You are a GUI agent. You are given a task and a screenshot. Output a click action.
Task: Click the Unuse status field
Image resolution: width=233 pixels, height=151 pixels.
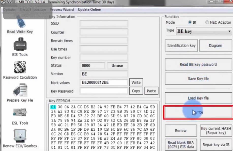117,66
